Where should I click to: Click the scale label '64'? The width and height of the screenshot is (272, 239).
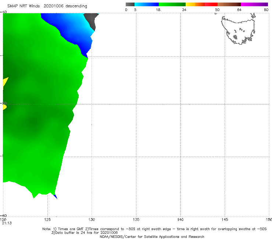pos(239,10)
